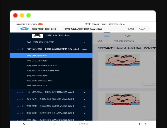Image resolution: width=167 pixels, height=128 pixels.
Task: Click the heading 情谊科技:交易猫-跳转
Action: click(x=127, y=48)
